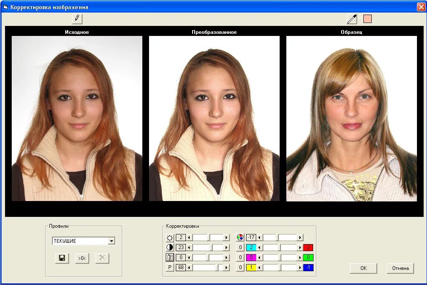Viewport: 427px width, 285px height.
Task: Click the magenta-green balance slider thumb
Action: (x=280, y=257)
